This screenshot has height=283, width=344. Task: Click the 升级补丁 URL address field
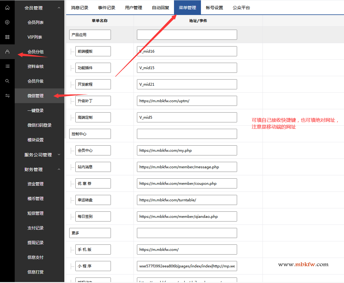(x=187, y=101)
